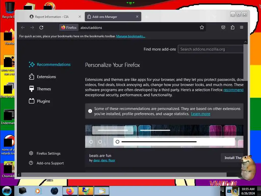Screen dimensions: 261x196
Task: Open the Recycle Bin desktop icon
Action: pyautogui.click(x=8, y=10)
